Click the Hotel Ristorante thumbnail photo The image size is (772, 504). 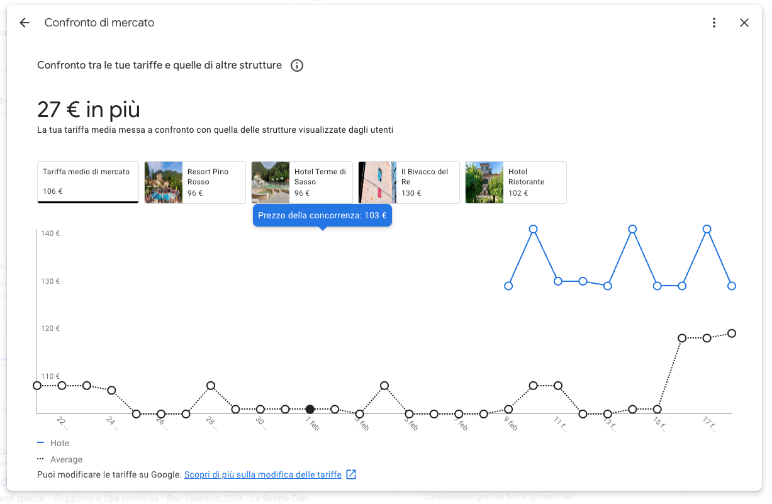pos(484,182)
